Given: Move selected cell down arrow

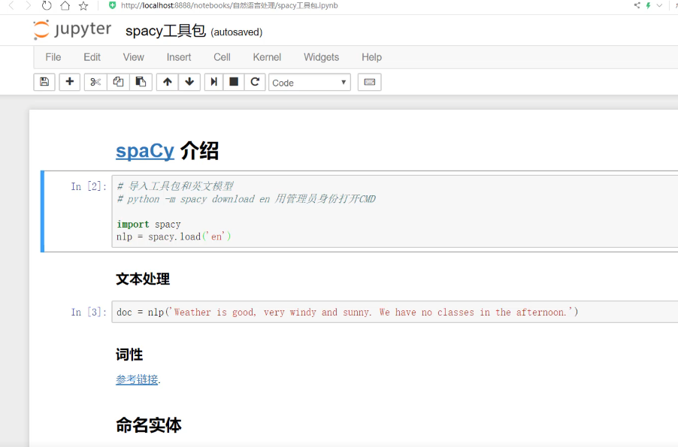Looking at the screenshot, I should pyautogui.click(x=189, y=82).
